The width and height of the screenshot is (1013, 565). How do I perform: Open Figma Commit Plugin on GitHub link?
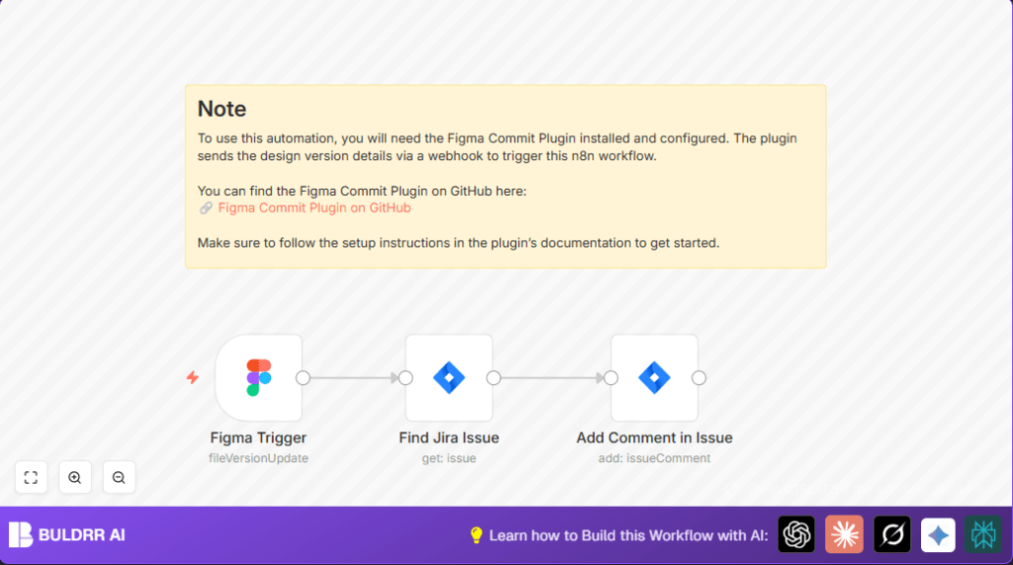pos(314,208)
